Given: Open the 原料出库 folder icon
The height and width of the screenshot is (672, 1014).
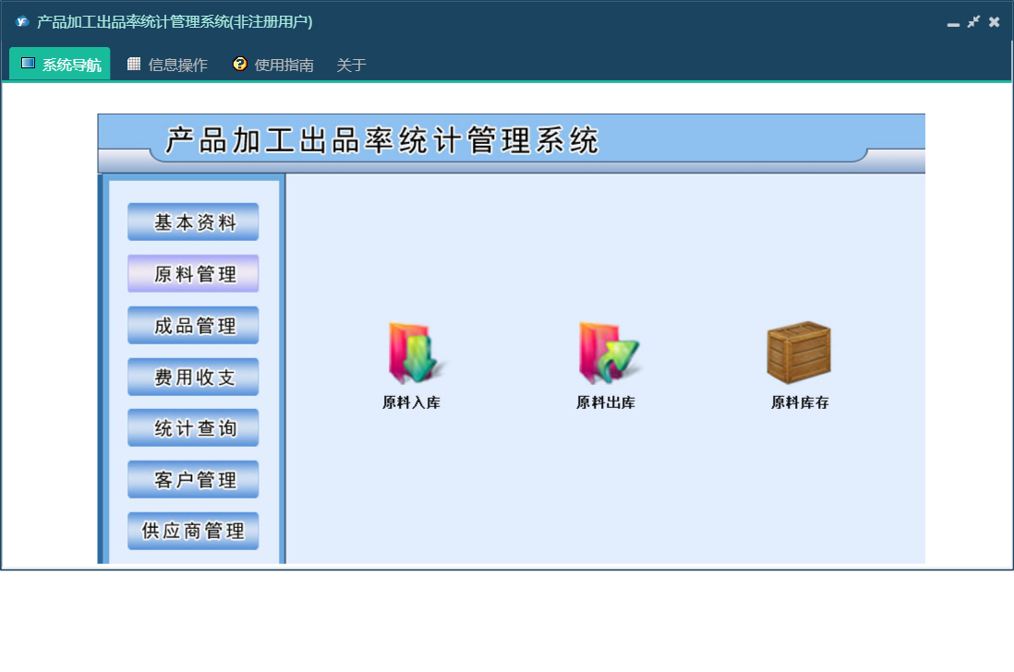Looking at the screenshot, I should tap(609, 353).
